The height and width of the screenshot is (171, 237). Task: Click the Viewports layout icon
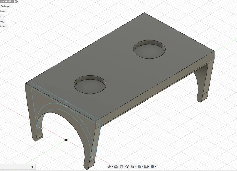click(x=152, y=167)
